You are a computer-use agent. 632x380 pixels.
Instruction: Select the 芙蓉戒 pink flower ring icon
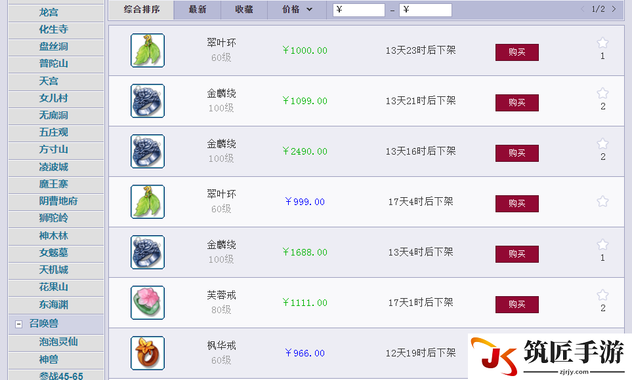(148, 303)
